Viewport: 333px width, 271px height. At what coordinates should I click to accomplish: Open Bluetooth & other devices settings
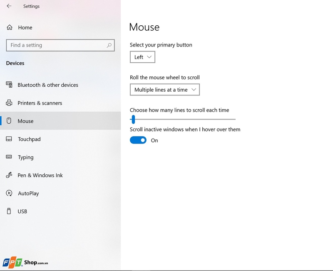(x=60, y=85)
